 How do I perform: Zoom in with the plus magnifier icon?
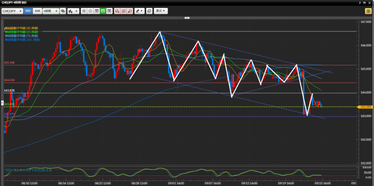(x=84, y=11)
